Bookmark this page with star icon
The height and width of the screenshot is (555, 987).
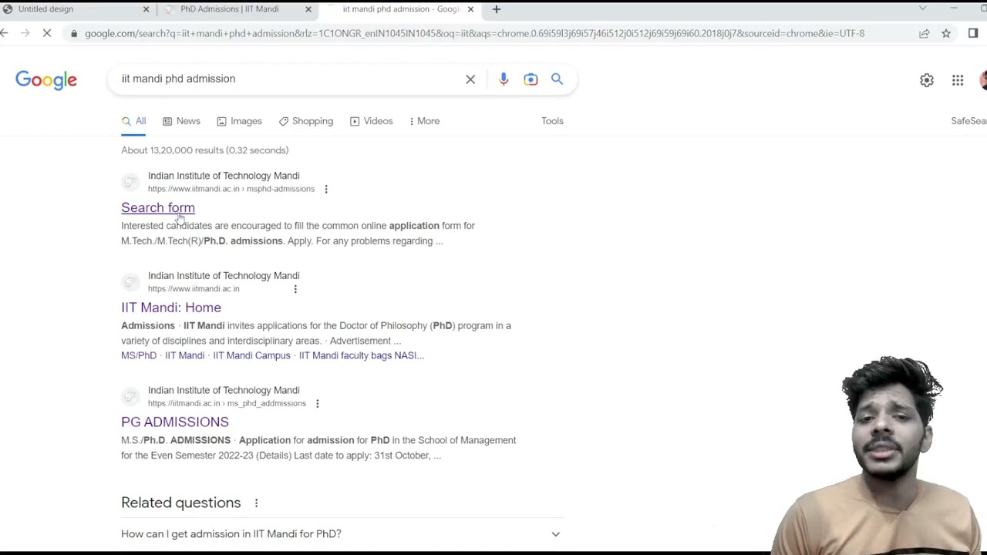[946, 33]
